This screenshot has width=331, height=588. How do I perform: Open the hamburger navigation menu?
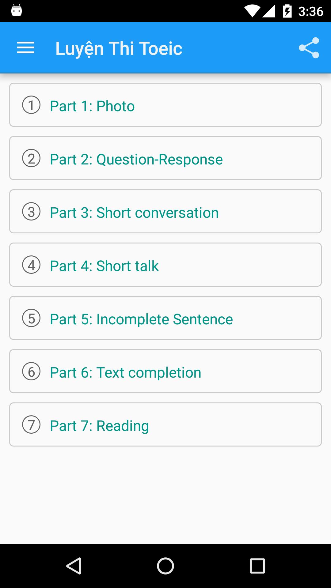coord(26,48)
